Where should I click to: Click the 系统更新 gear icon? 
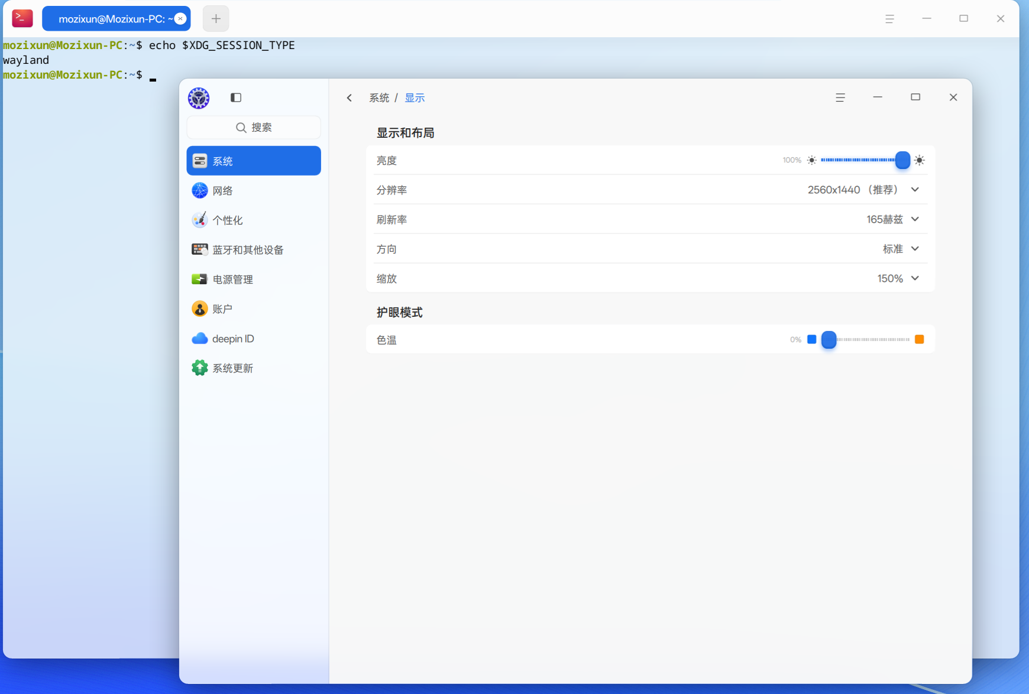pyautogui.click(x=199, y=368)
